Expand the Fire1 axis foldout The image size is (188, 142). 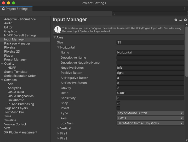(58, 133)
